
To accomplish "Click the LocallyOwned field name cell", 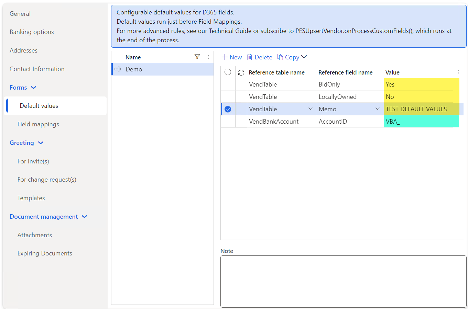I will point(350,97).
